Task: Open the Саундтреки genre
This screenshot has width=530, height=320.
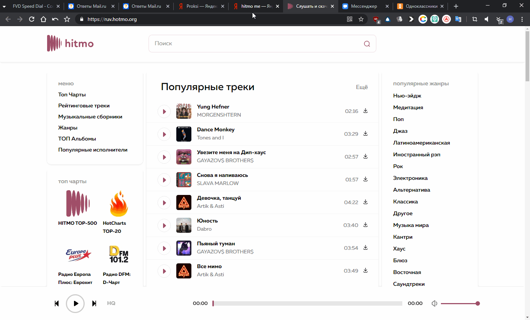Action: click(x=409, y=284)
